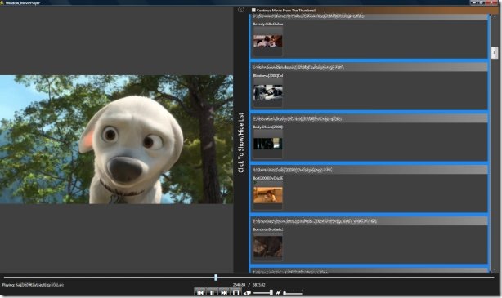Click the volume slider handle

pyautogui.click(x=271, y=292)
